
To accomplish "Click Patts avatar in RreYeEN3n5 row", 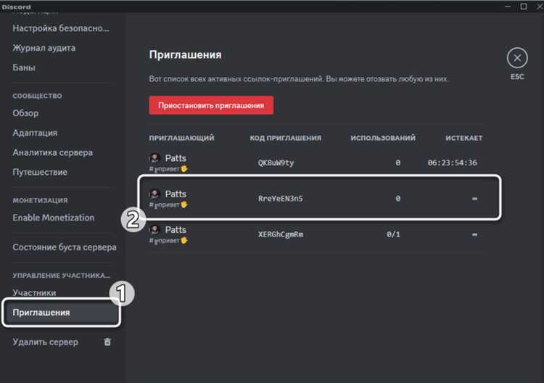I will [x=154, y=194].
